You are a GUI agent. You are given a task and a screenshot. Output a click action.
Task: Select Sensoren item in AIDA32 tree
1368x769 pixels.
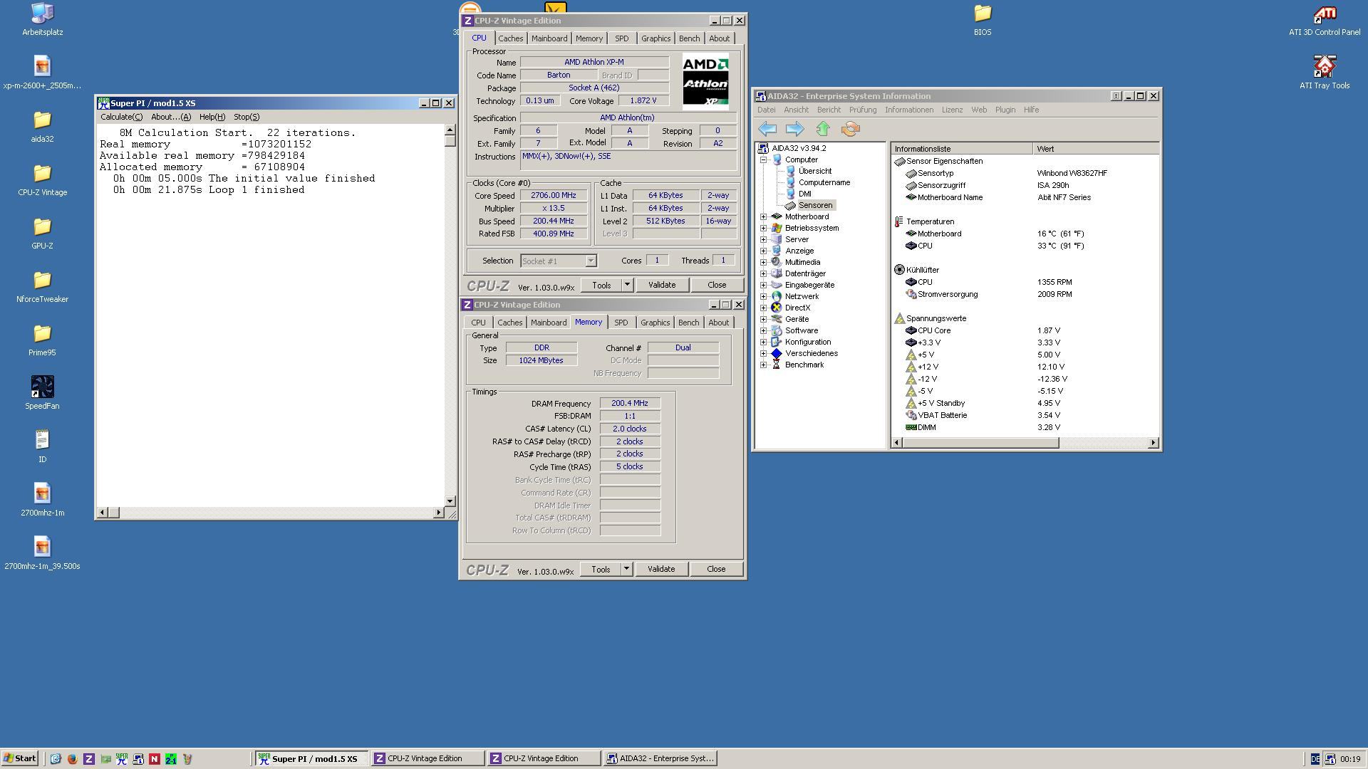[815, 205]
